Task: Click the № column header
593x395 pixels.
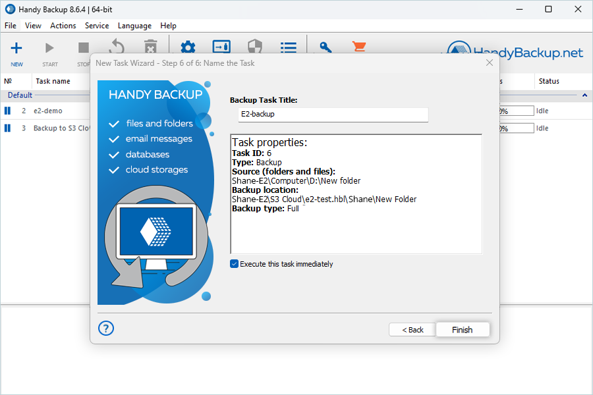Action: coord(8,81)
